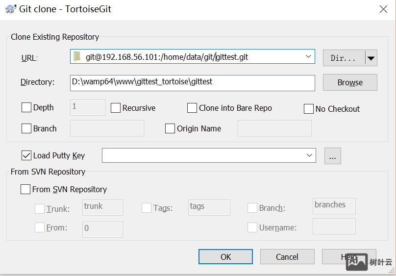The width and height of the screenshot is (396, 276).
Task: Check the No Checkout option
Action: 309,109
